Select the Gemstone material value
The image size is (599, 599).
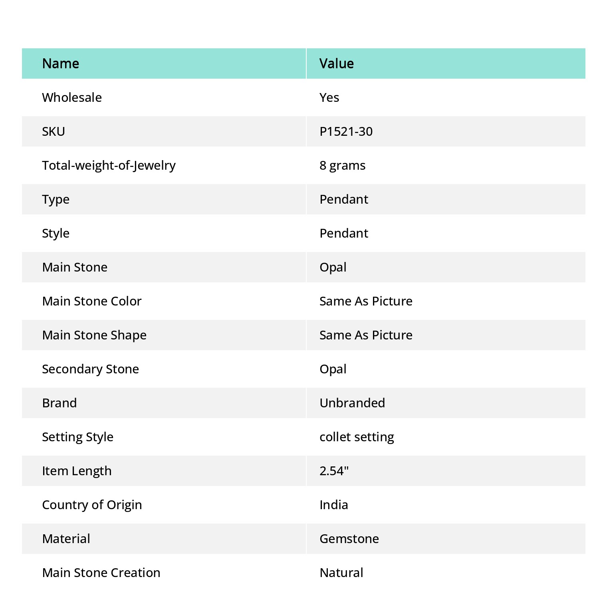[x=349, y=539]
